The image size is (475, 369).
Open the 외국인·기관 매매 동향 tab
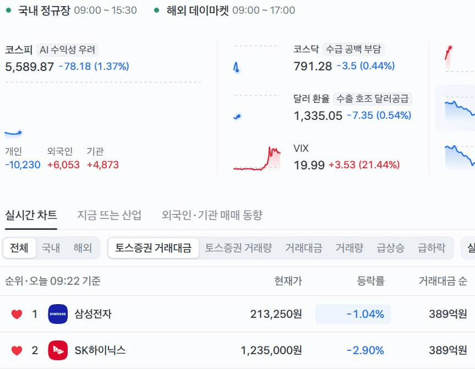(212, 215)
